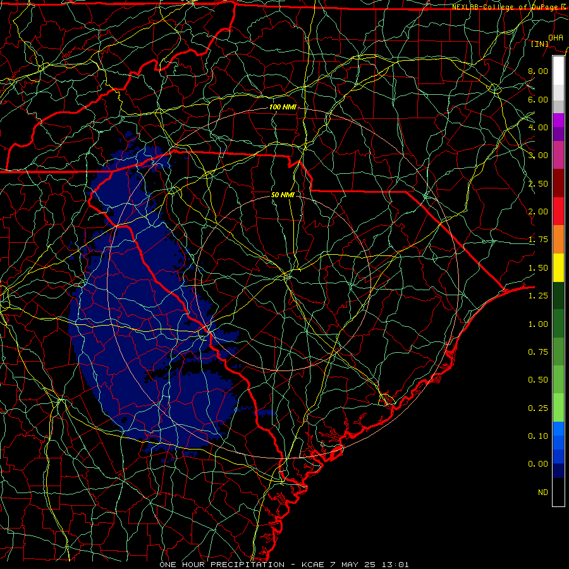569x569 pixels.
Task: Click the '2.00' legend value
Action: tap(538, 212)
